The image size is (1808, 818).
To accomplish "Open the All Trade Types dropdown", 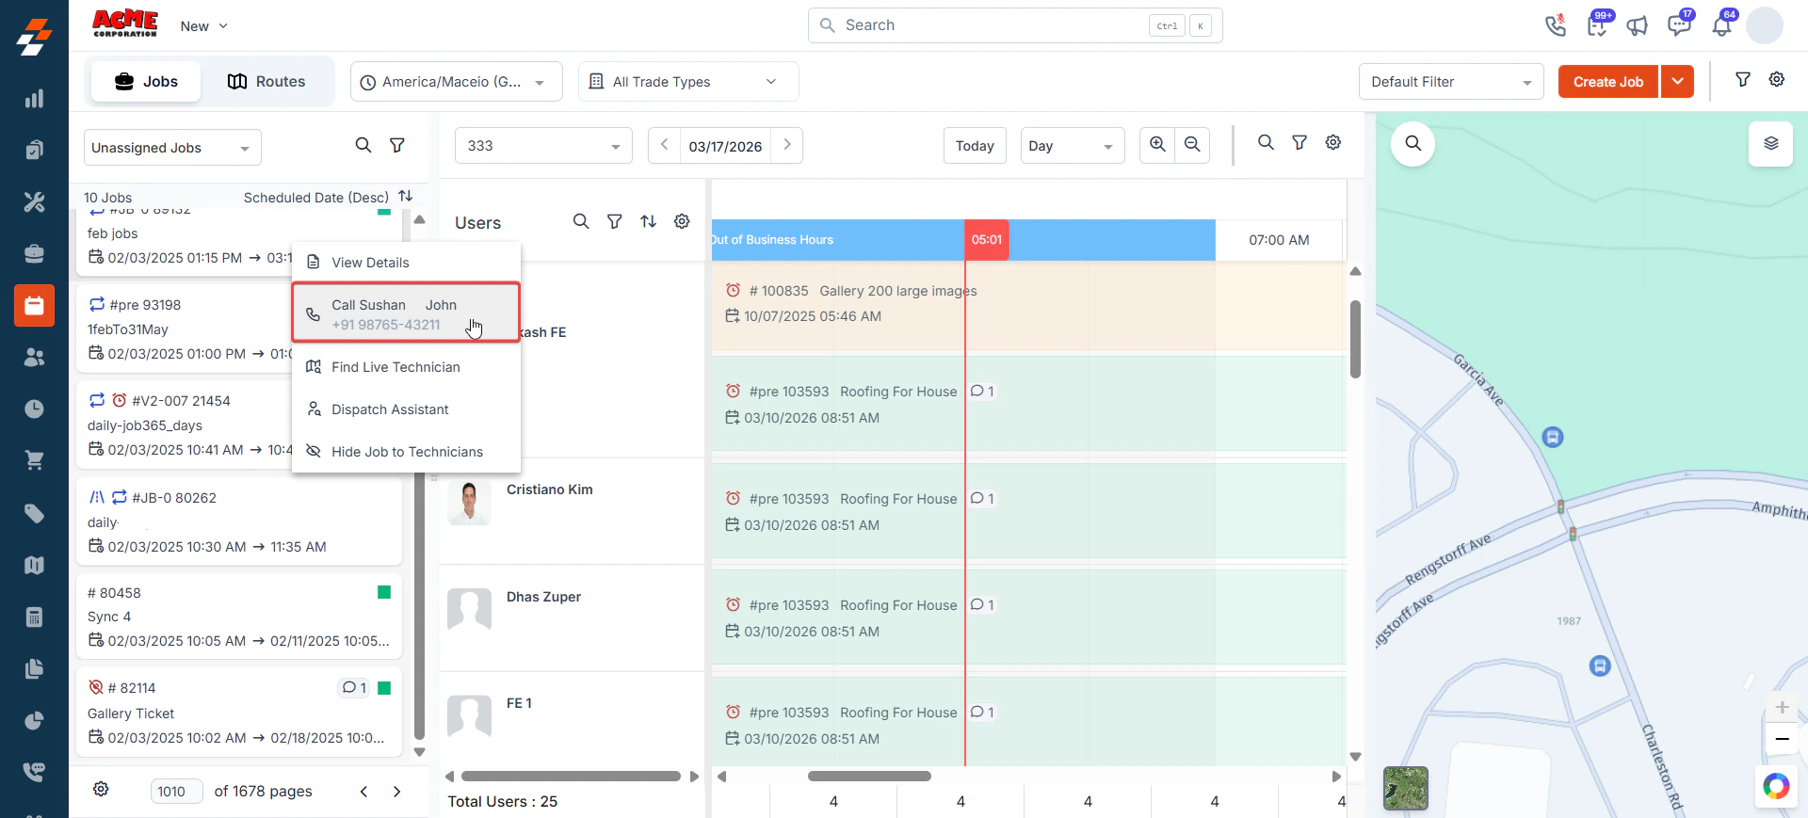I will [688, 82].
